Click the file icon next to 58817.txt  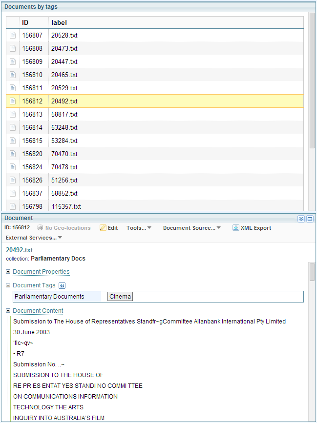tap(13, 115)
